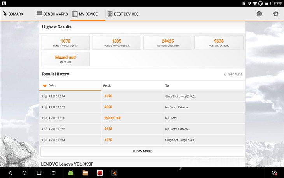Click the Test column header
This screenshot has height=178, width=284.
[x=168, y=85]
